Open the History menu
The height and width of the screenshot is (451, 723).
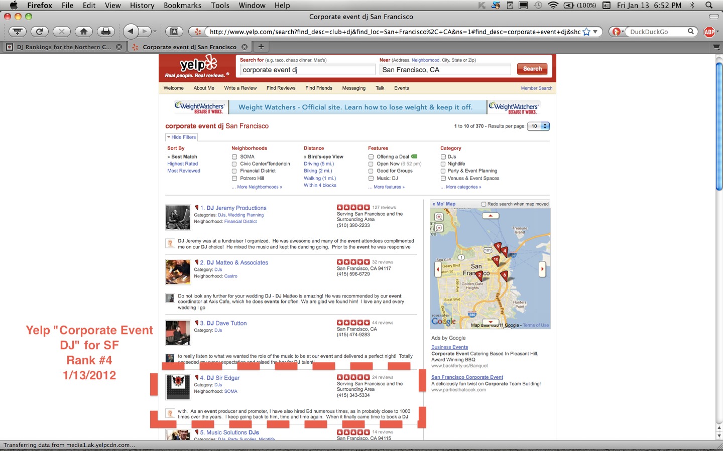point(142,5)
